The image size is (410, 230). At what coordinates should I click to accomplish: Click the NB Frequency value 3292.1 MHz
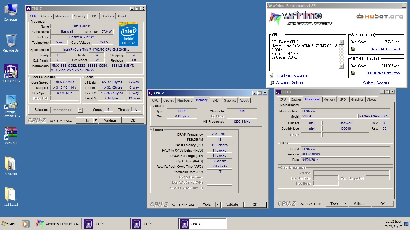[242, 122]
